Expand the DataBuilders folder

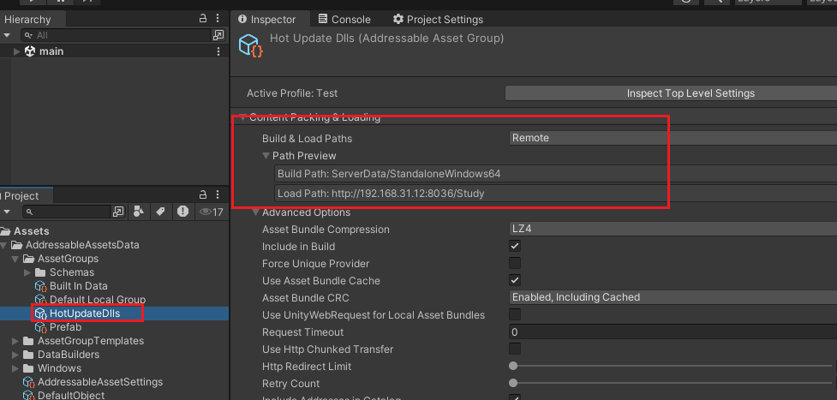16,355
